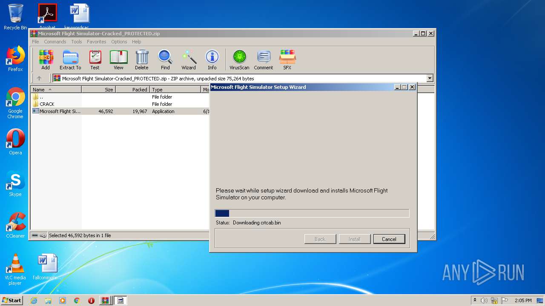
Task: Open the Commands menu
Action: pyautogui.click(x=55, y=42)
